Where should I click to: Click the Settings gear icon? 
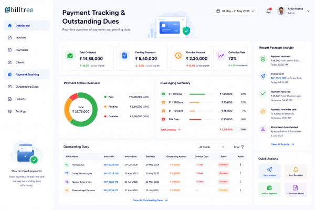(x=9, y=111)
